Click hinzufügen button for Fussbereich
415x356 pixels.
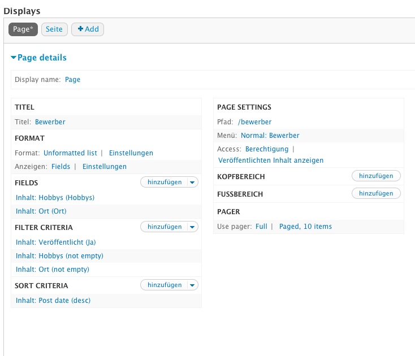pyautogui.click(x=376, y=193)
